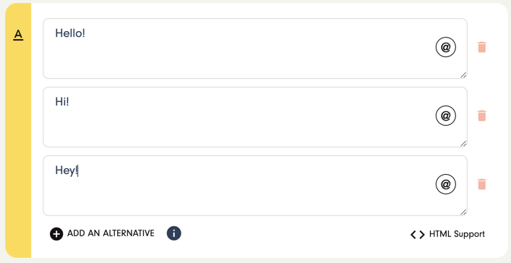This screenshot has height=263, width=511.
Task: Place cursor in the Hey! text box
Action: (255, 186)
